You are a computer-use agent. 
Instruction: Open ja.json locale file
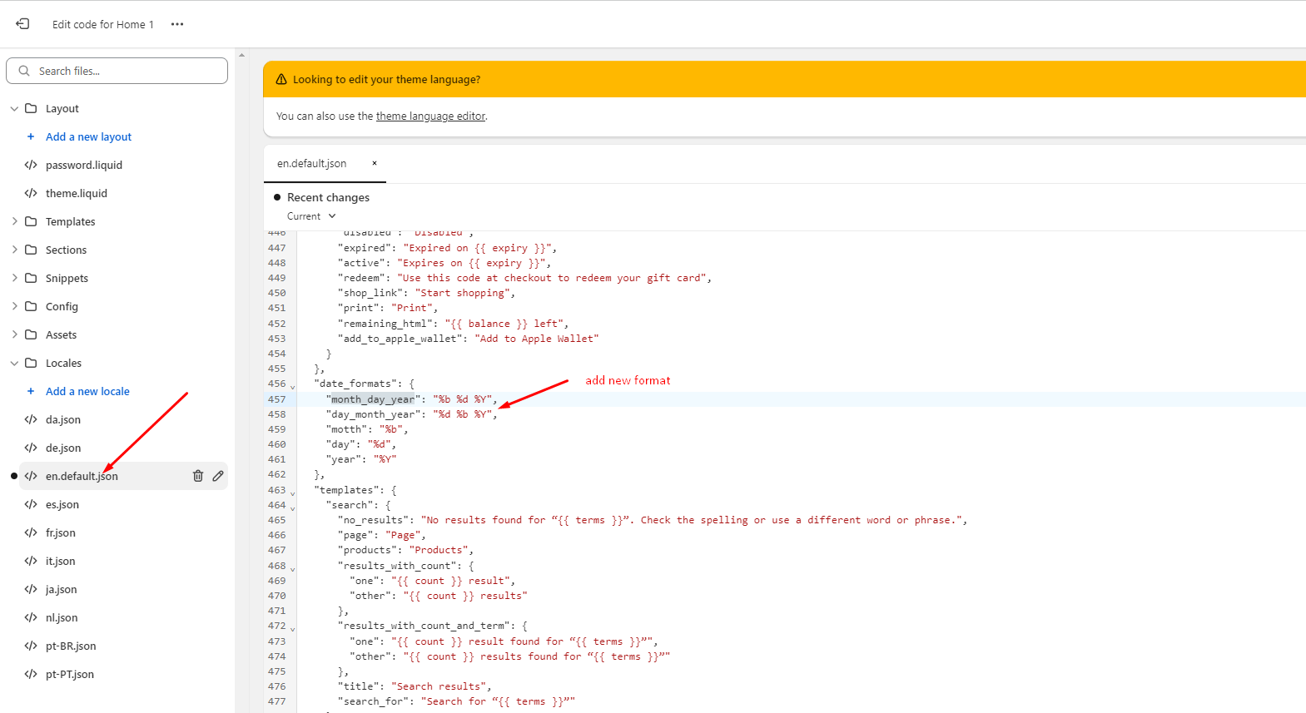tap(62, 589)
